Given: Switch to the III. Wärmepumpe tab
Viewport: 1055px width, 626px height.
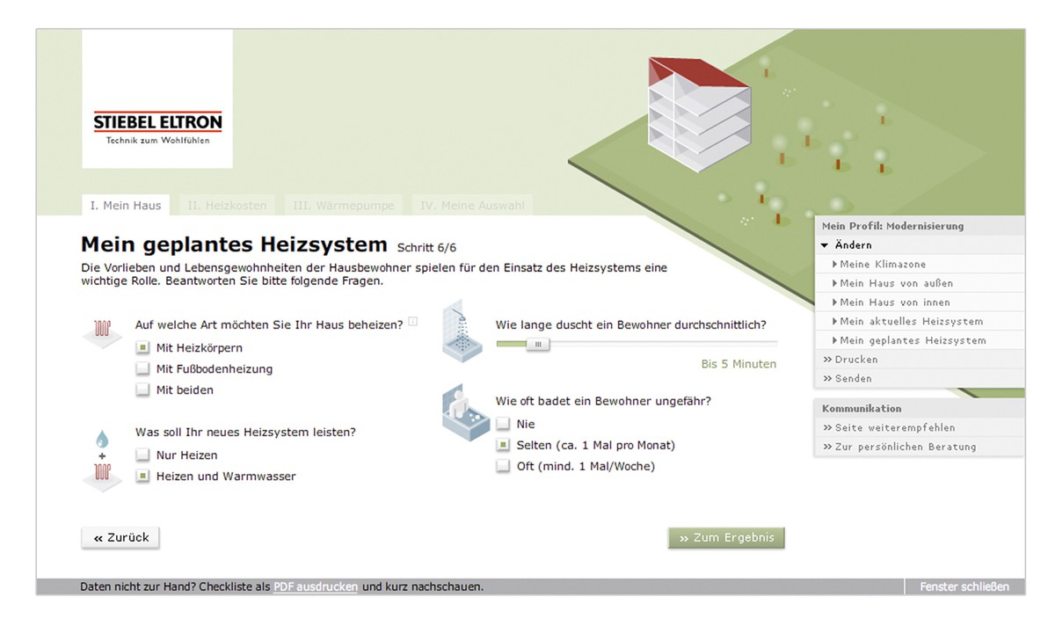Looking at the screenshot, I should [344, 206].
